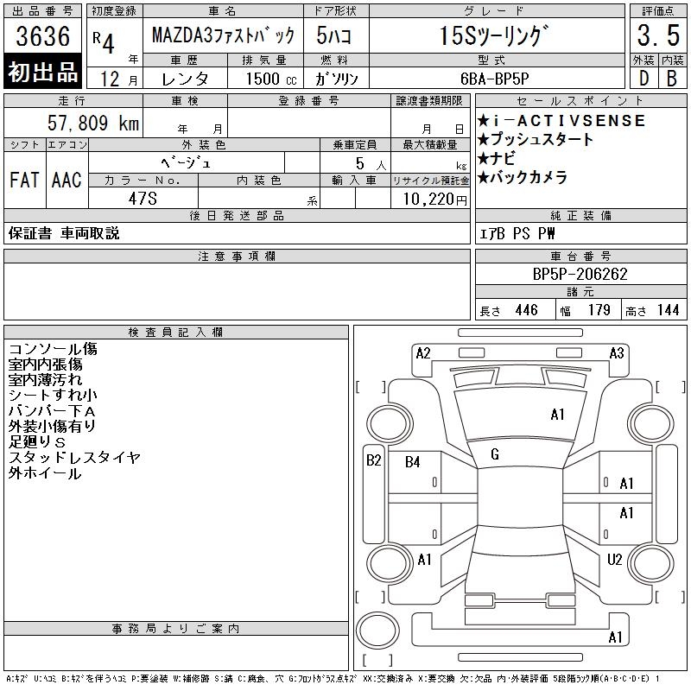Click the lot number 3636

[x=43, y=37]
